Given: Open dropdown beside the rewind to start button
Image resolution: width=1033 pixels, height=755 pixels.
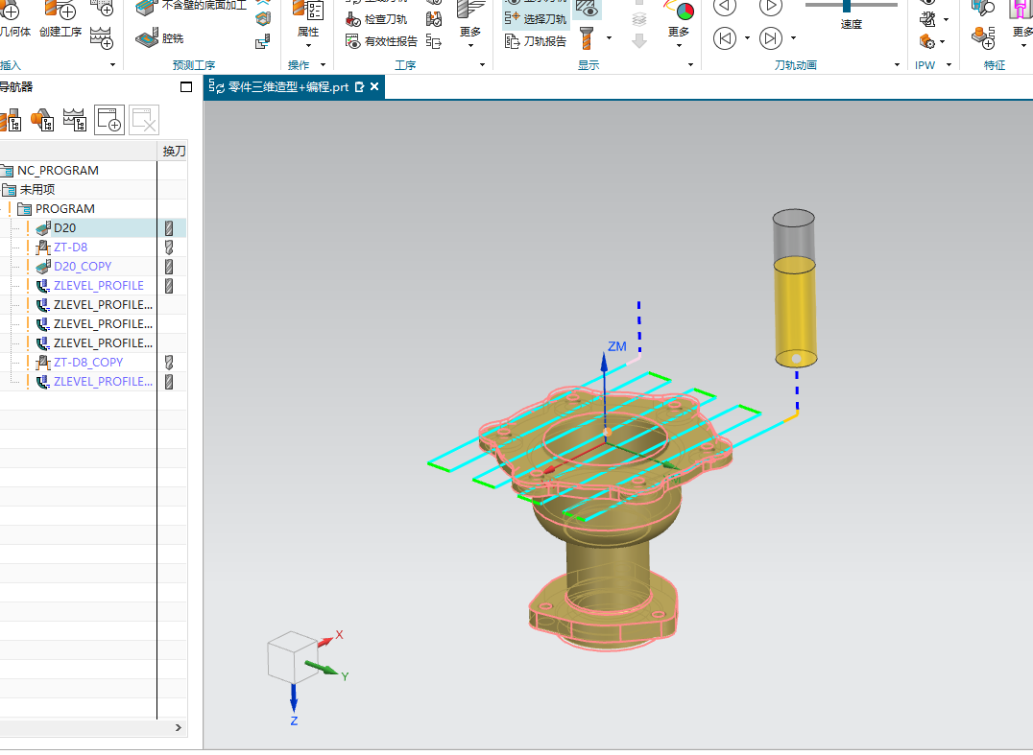Looking at the screenshot, I should pyautogui.click(x=747, y=38).
